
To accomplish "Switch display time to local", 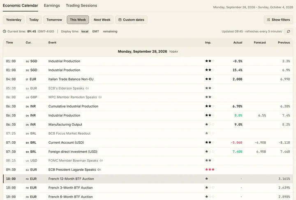I will 85,32.
